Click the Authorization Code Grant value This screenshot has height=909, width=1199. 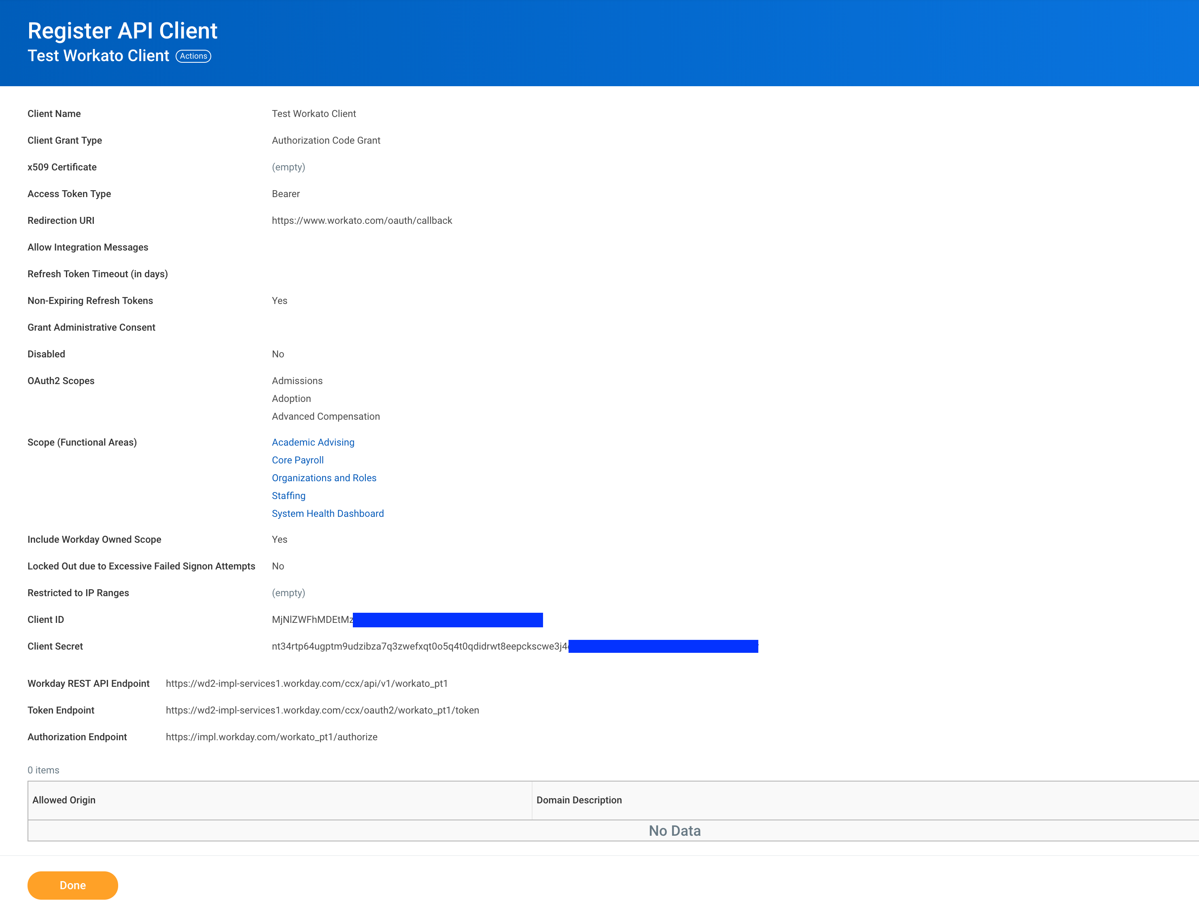[326, 140]
